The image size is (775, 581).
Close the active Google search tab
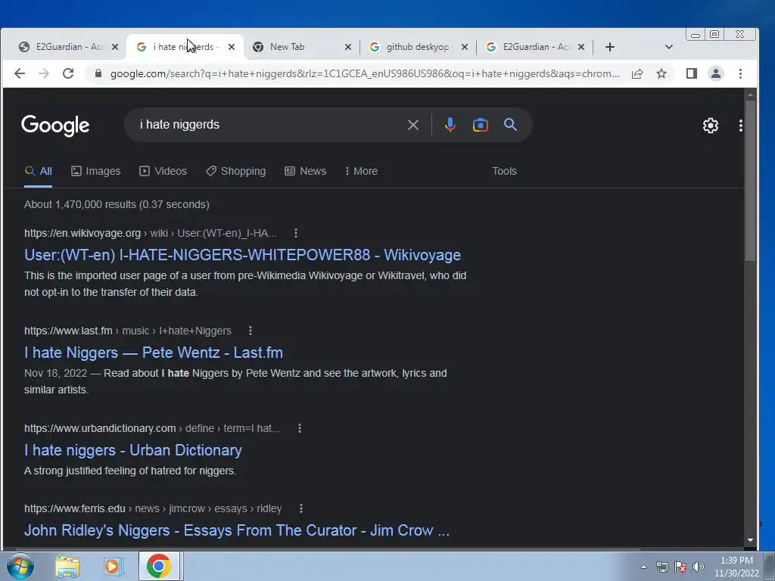[x=232, y=47]
